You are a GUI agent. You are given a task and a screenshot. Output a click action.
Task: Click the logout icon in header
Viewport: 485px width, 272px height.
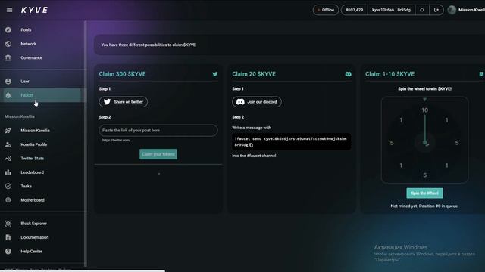pyautogui.click(x=436, y=10)
